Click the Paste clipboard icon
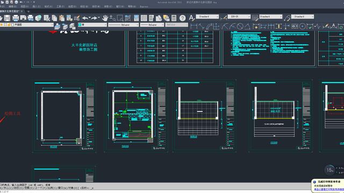The image size is (344, 193). pyautogui.click(x=62, y=18)
